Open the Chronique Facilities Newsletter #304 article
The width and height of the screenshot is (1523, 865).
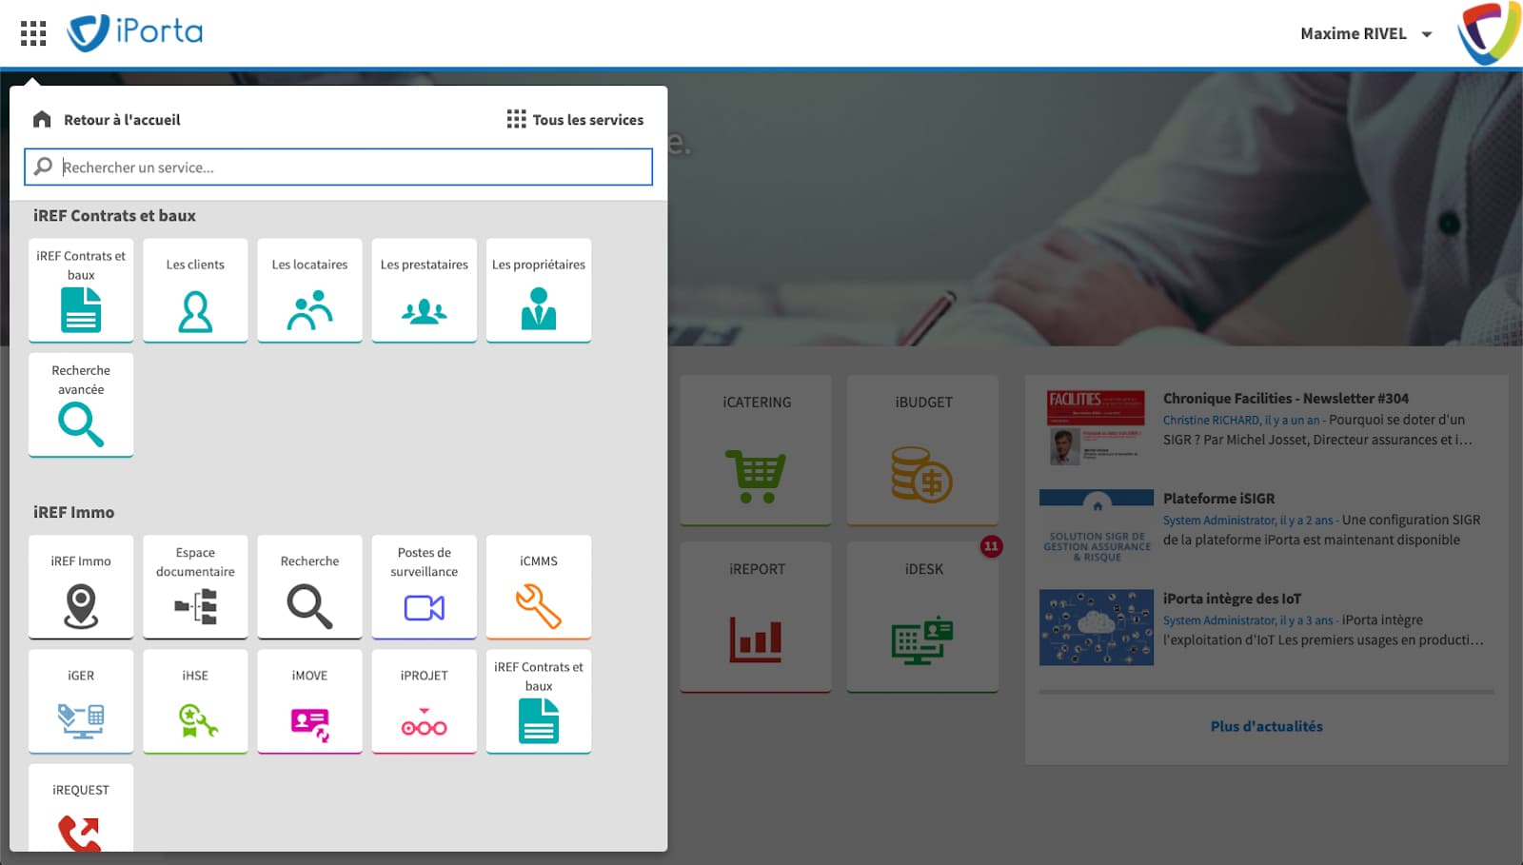1285,399
